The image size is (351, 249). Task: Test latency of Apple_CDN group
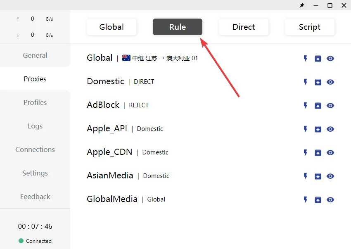point(306,153)
